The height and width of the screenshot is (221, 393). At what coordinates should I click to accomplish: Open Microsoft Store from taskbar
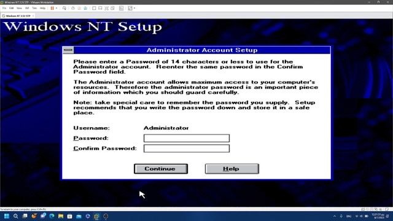click(69, 216)
